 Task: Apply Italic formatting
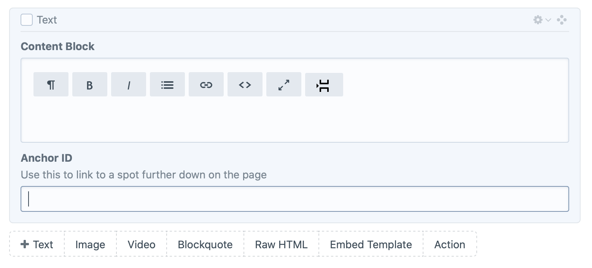(x=129, y=84)
